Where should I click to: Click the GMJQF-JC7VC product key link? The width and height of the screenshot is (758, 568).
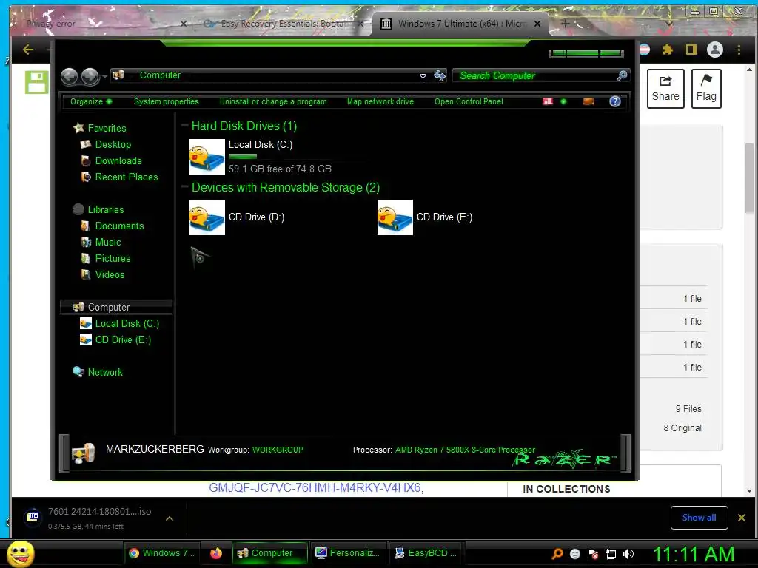[316, 488]
